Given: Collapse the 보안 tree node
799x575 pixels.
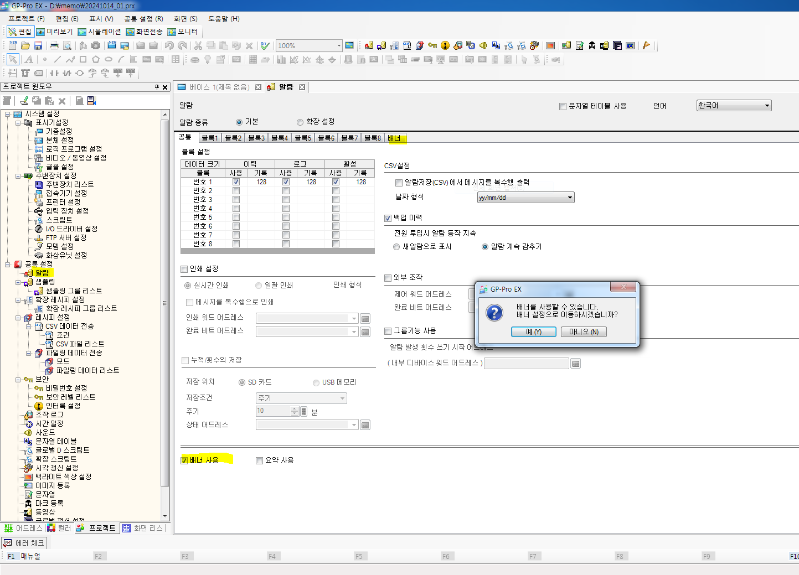Looking at the screenshot, I should click(x=18, y=380).
